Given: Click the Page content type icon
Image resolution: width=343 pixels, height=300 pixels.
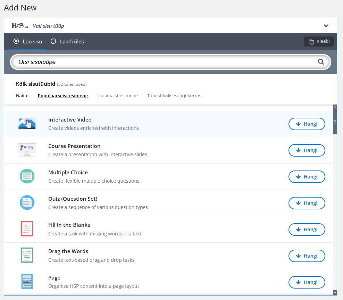Looking at the screenshot, I should (27, 282).
